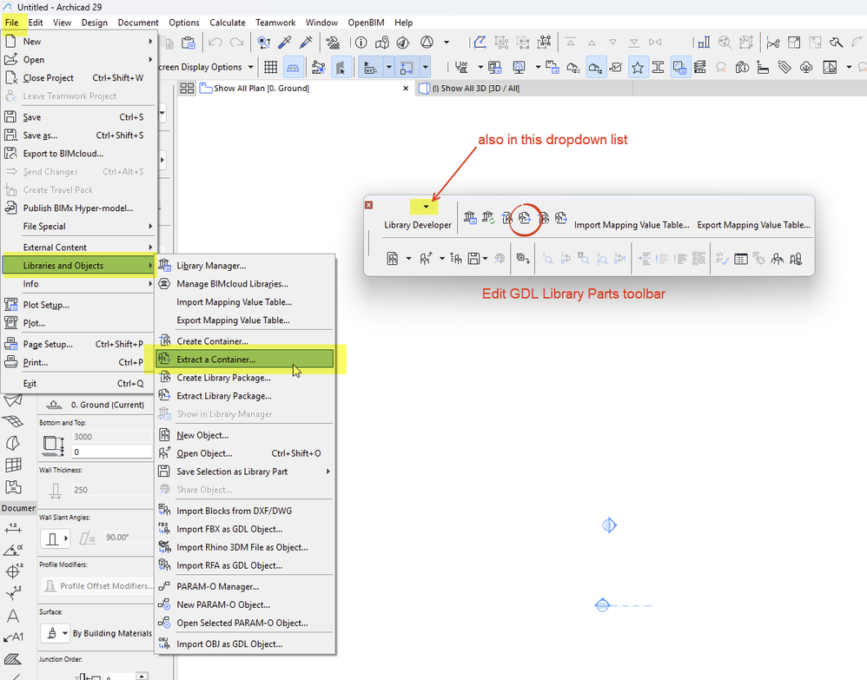867x680 pixels.
Task: Click PARAM-O Manager menu entry
Action: click(x=244, y=586)
